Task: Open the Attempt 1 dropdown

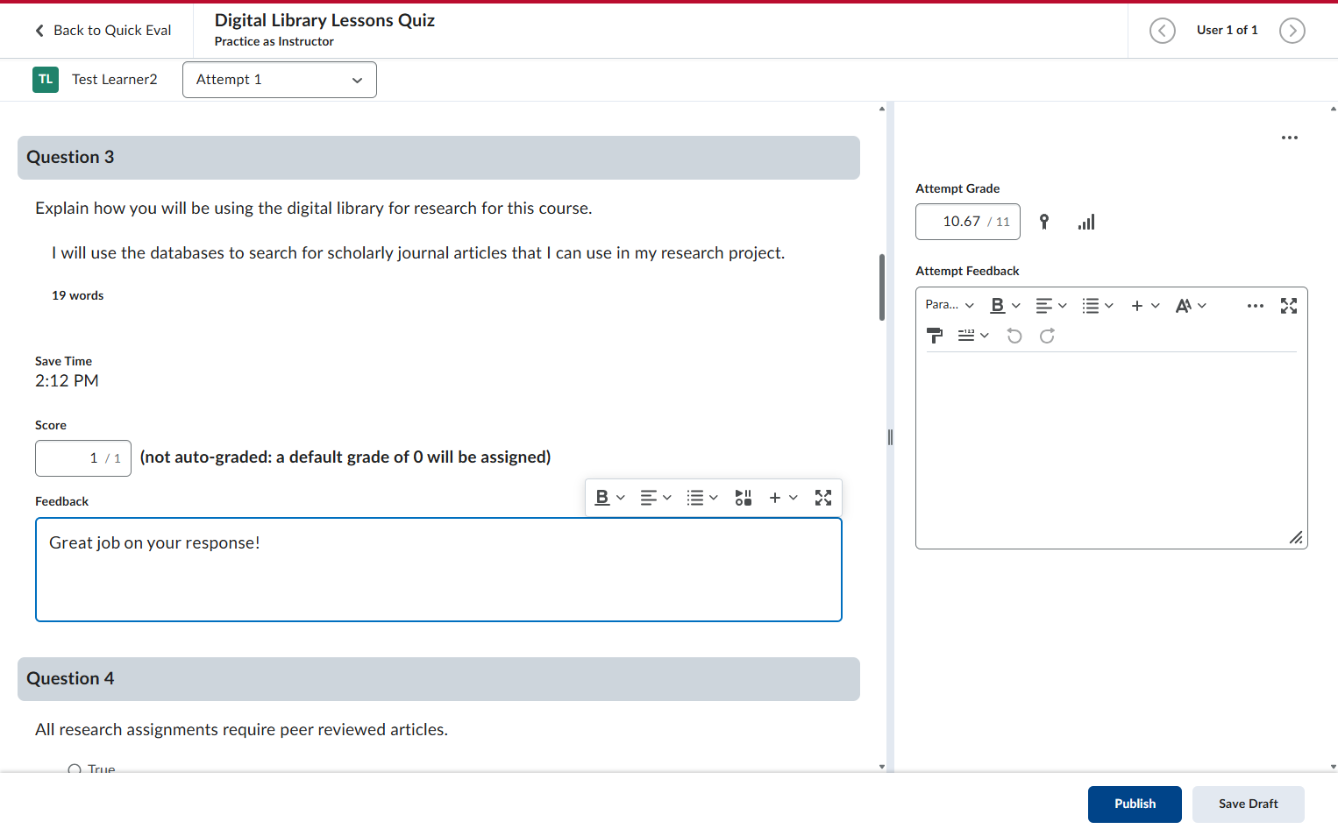Action: pyautogui.click(x=280, y=80)
